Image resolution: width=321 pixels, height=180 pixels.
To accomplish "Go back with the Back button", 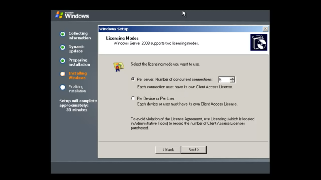I will [168, 150].
